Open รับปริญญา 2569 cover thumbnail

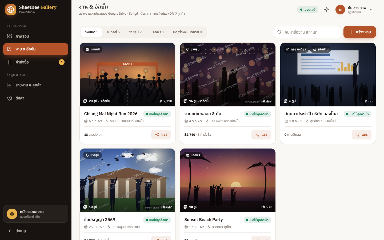[127, 181]
